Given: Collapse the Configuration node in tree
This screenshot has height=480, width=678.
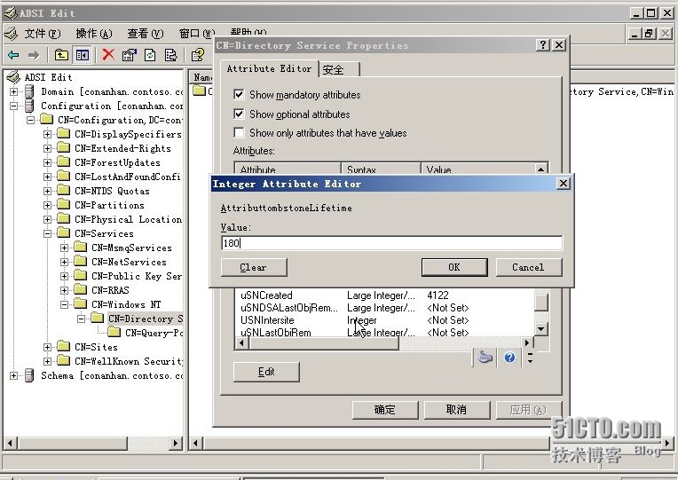Looking at the screenshot, I should 14,106.
